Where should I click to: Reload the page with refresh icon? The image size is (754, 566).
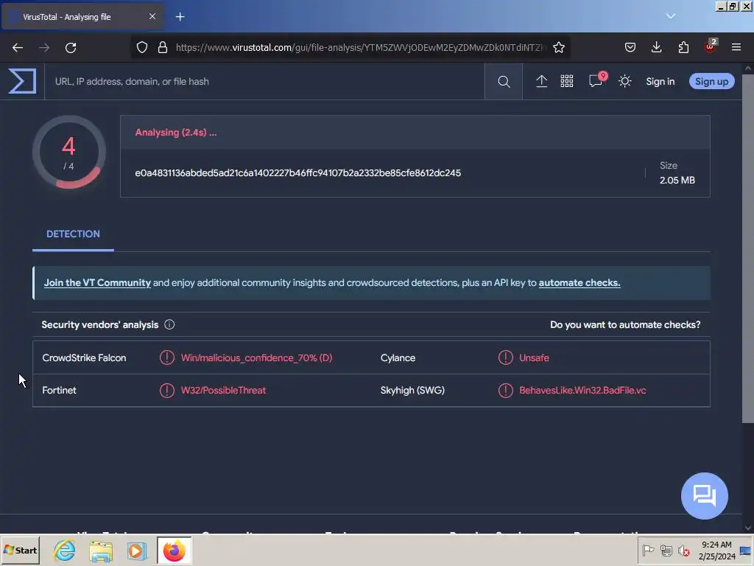71,48
